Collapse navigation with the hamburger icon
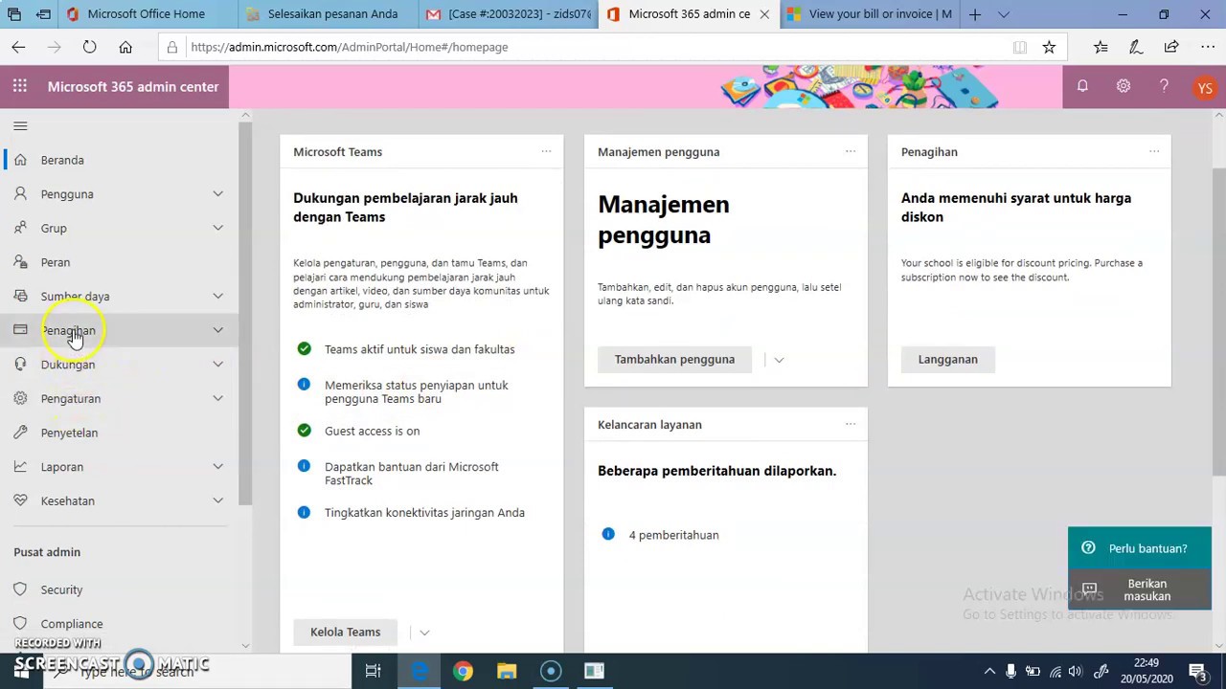This screenshot has height=689, width=1226. (20, 125)
